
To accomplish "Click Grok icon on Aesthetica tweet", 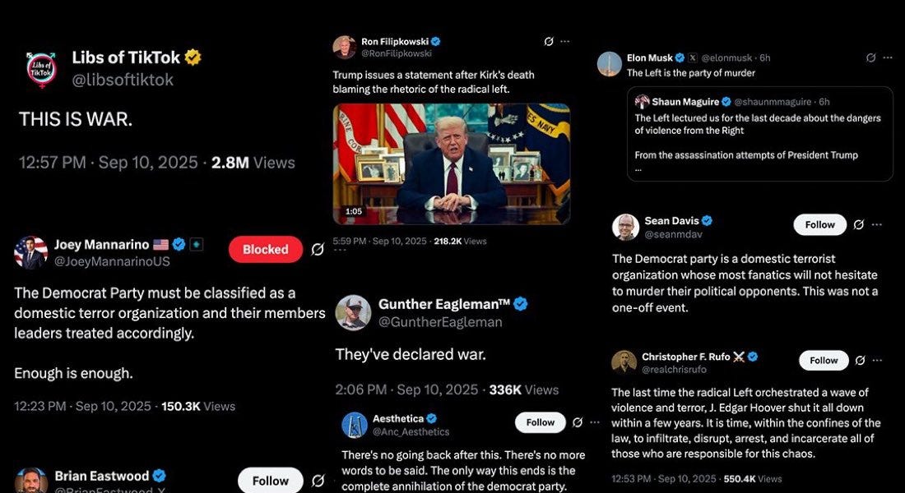I will [x=578, y=422].
